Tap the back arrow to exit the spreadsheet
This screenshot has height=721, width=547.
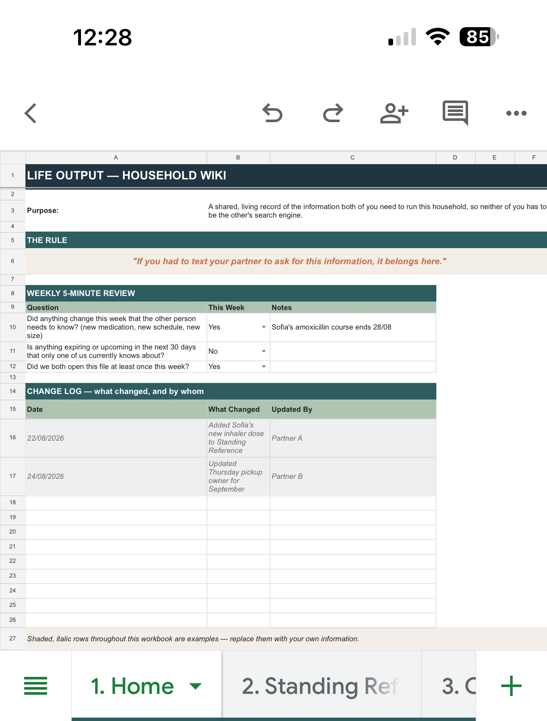pos(31,113)
